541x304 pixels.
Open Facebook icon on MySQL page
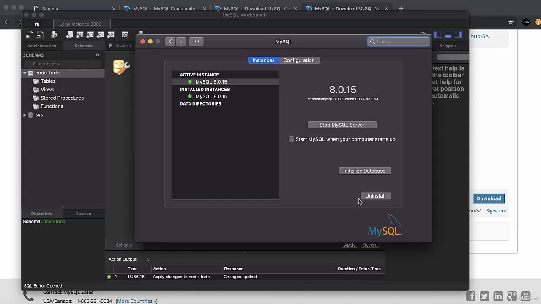point(470,296)
